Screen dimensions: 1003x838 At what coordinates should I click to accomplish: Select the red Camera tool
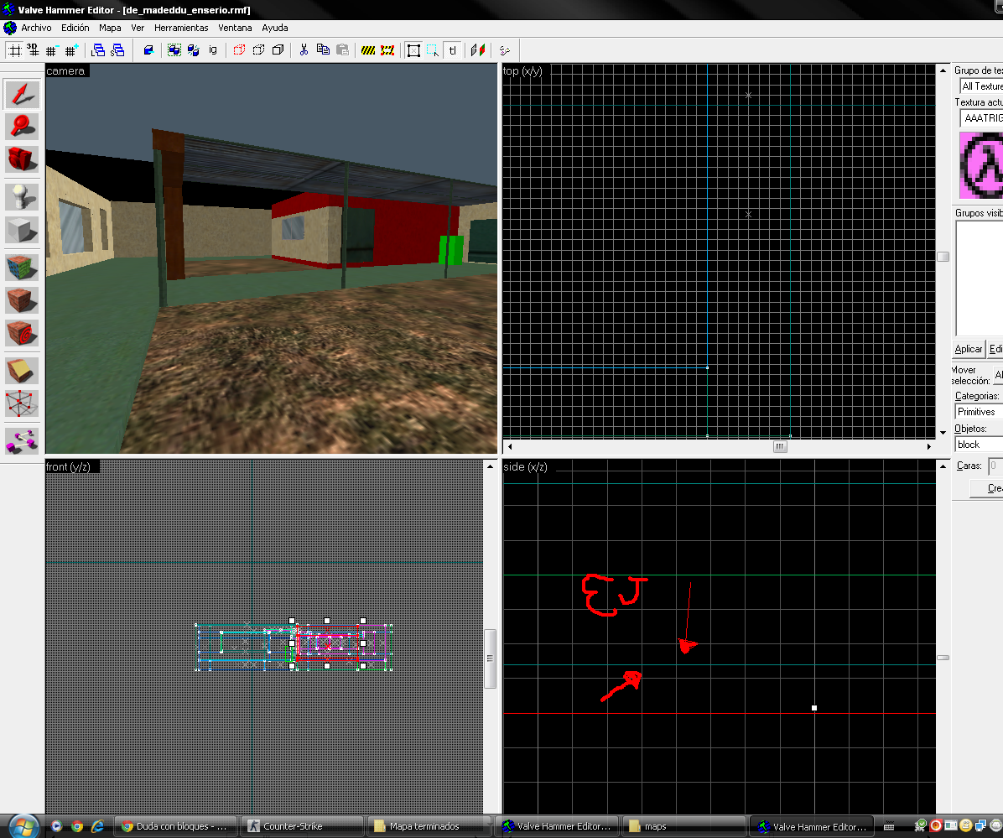(x=22, y=159)
